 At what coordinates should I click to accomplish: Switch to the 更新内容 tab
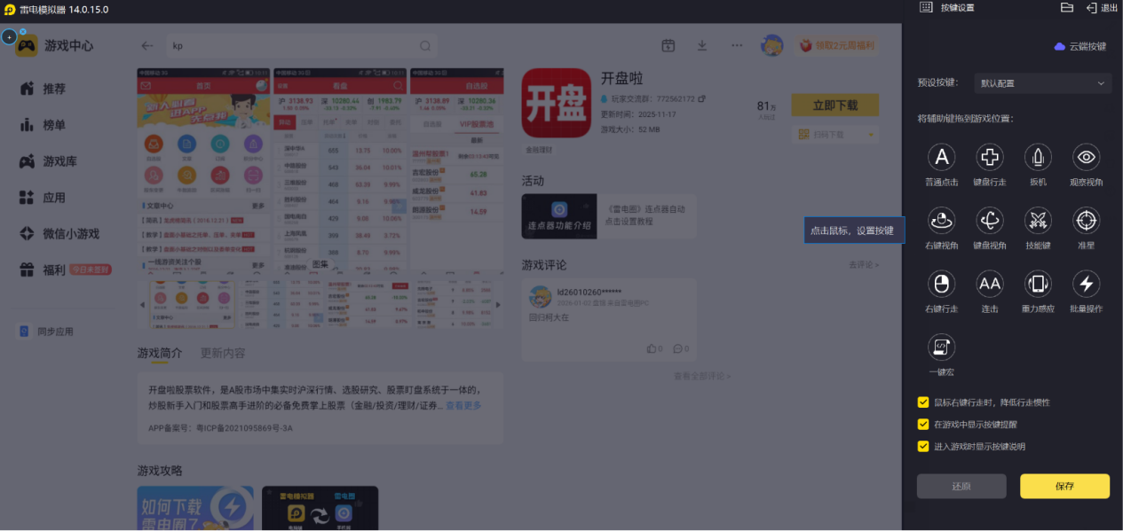point(223,353)
